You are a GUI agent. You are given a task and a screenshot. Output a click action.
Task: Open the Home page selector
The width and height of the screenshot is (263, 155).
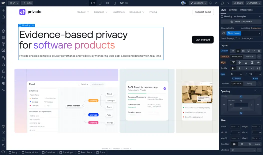27,3
